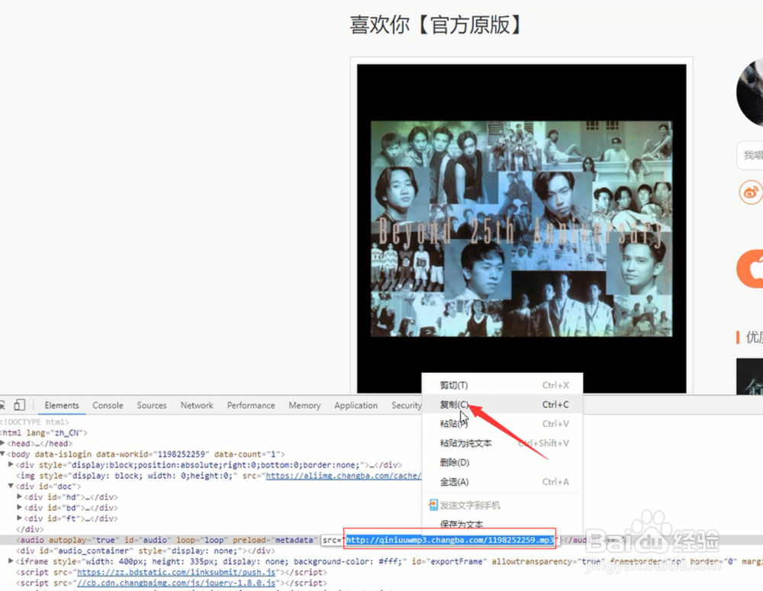Choose 发送文字到手机 menu entry
Image resolution: width=763 pixels, height=591 pixels.
(502, 505)
